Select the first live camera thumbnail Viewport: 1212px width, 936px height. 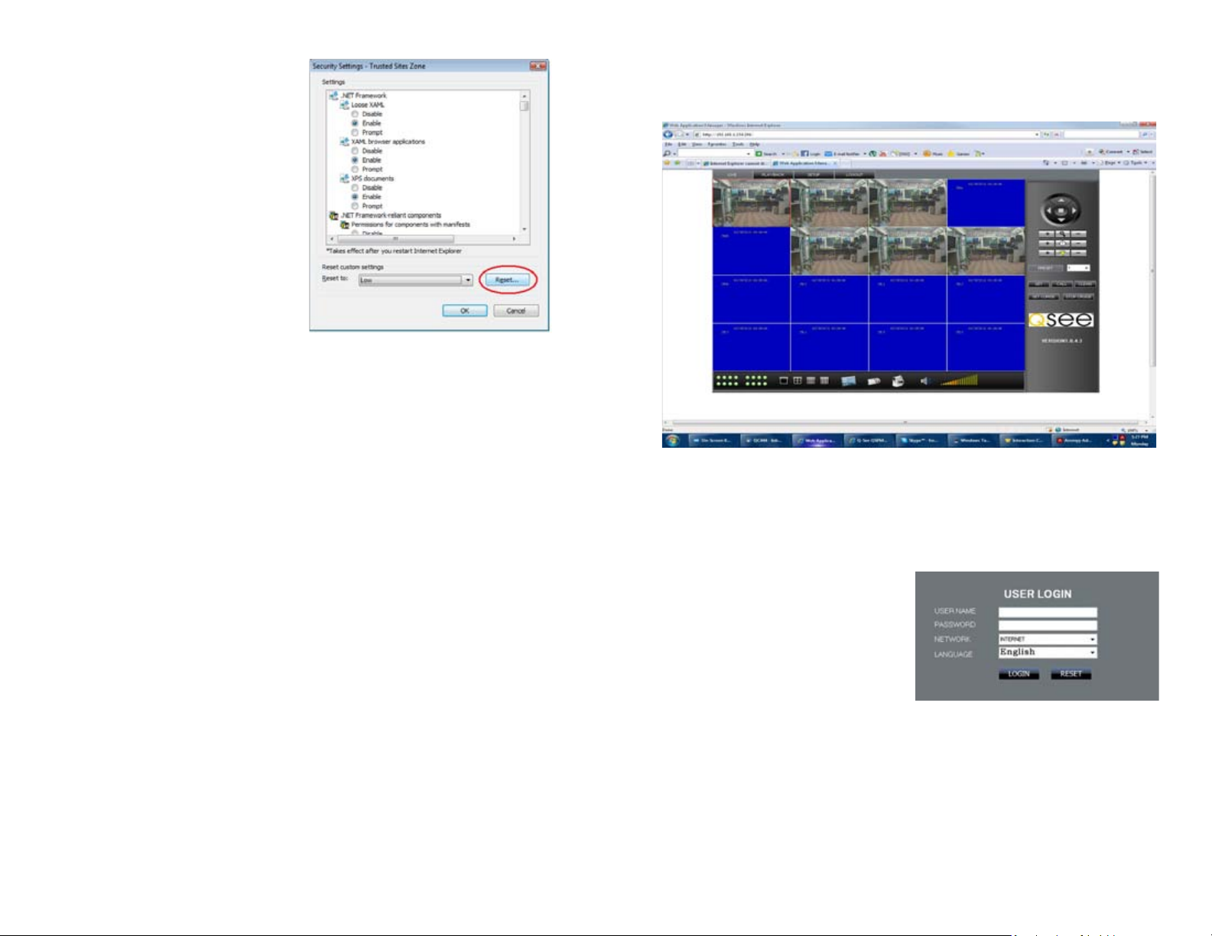click(751, 203)
